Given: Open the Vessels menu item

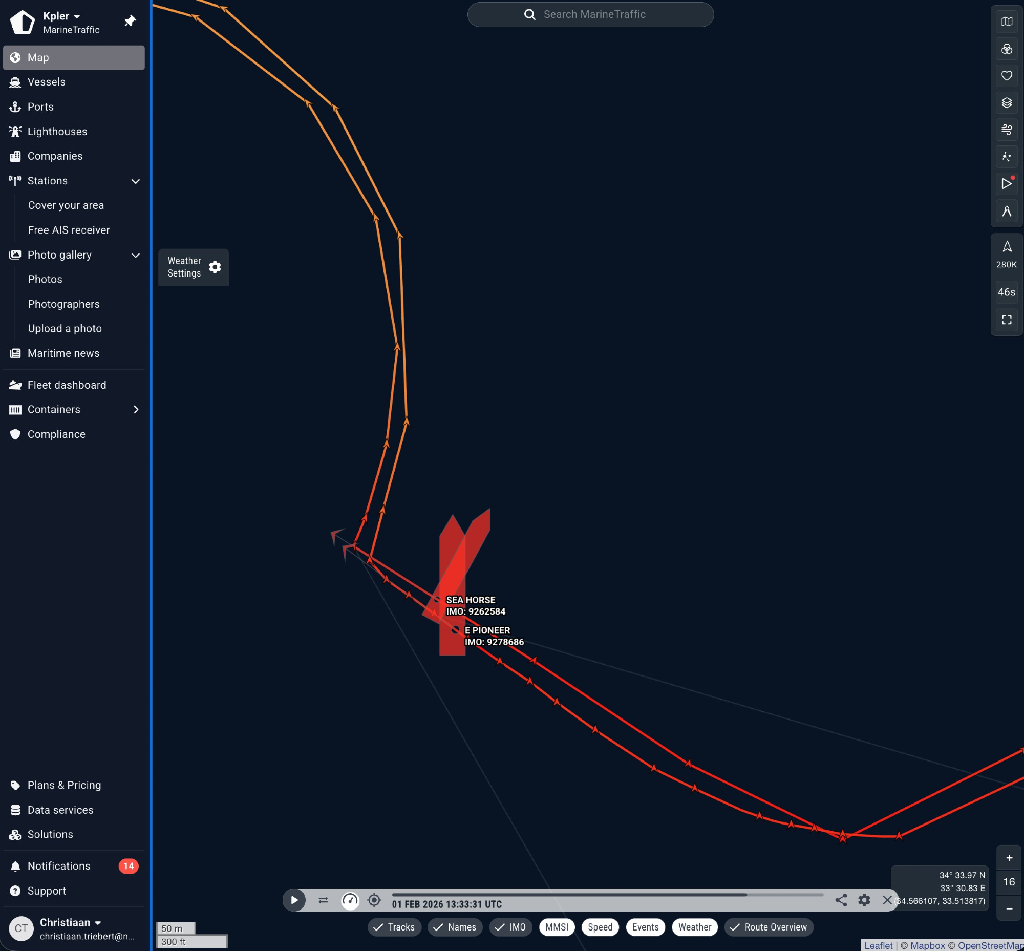Looking at the screenshot, I should [x=46, y=82].
